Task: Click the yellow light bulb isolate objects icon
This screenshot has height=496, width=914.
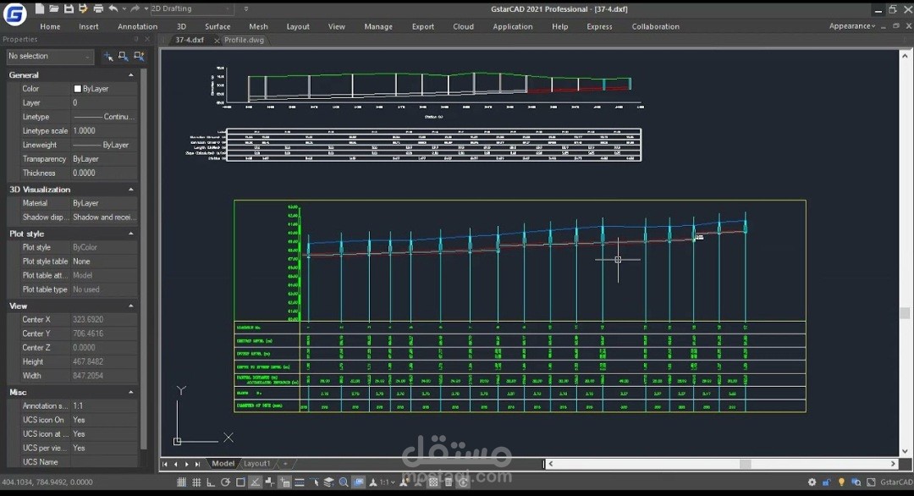Action: pyautogui.click(x=841, y=482)
